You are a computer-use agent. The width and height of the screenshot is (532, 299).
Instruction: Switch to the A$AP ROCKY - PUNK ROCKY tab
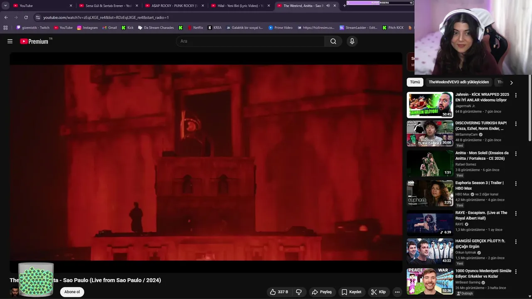click(x=174, y=6)
